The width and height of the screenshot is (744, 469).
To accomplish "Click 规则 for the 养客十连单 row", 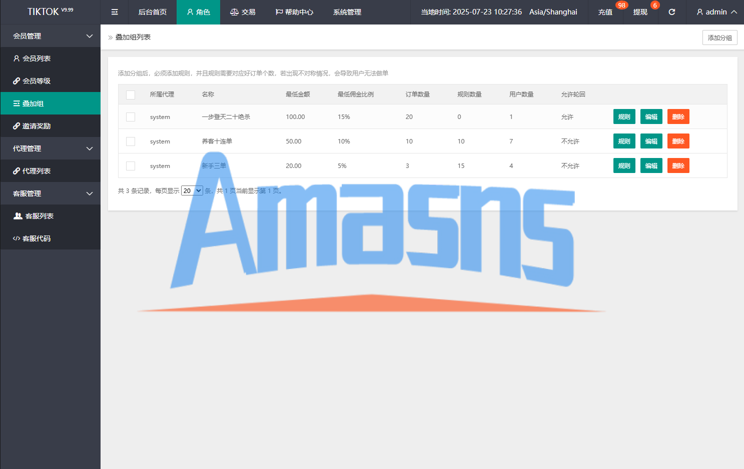I will point(624,141).
